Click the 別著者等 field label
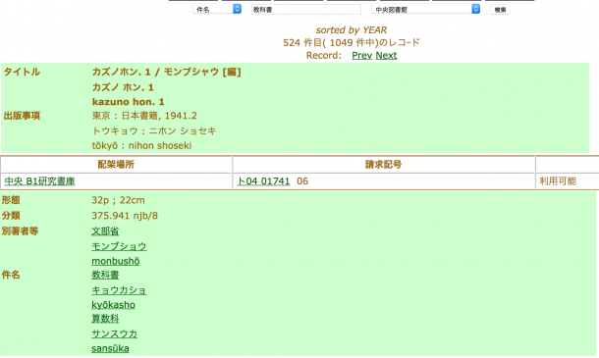The width and height of the screenshot is (599, 358). tap(20, 230)
